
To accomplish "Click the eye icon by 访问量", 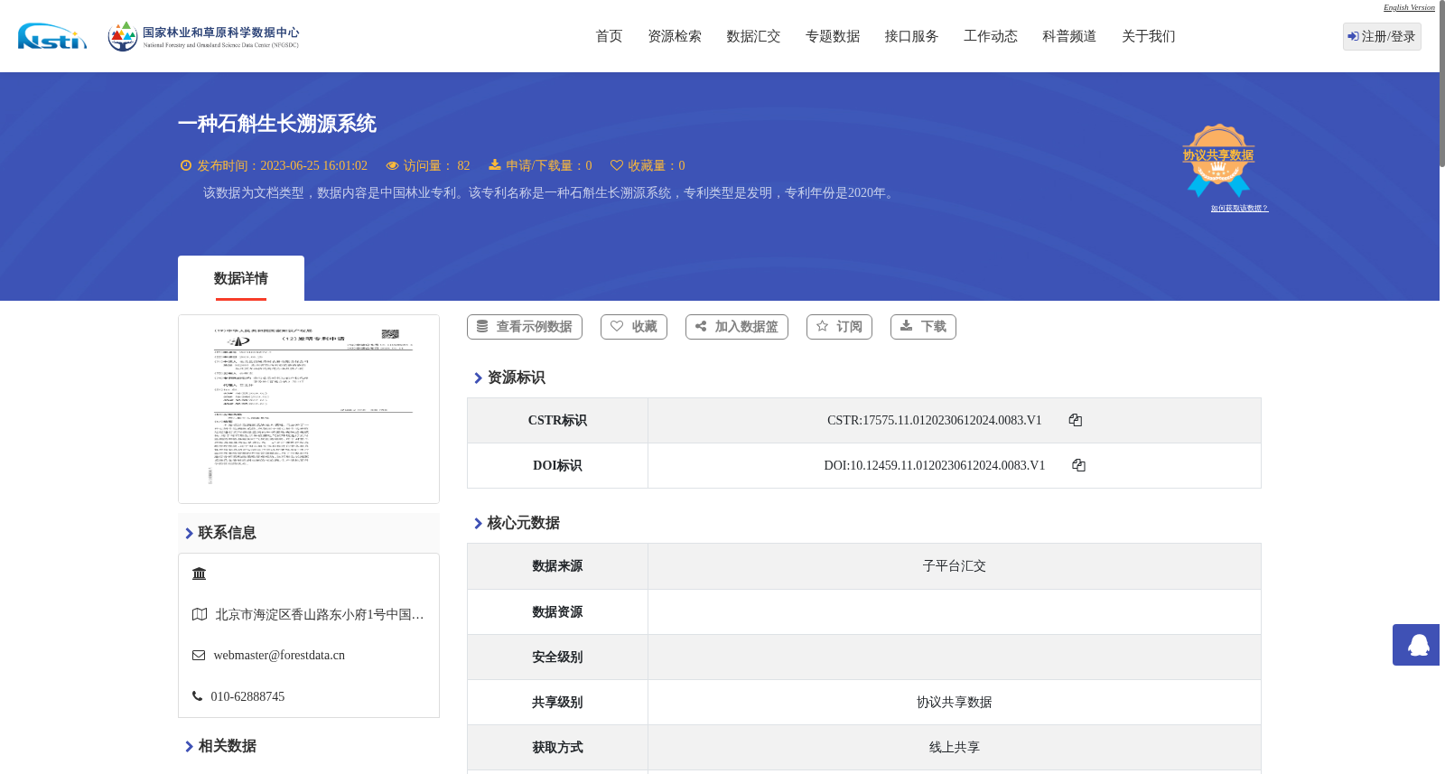I will pos(392,165).
